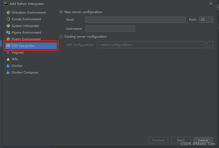The image size is (219, 148).
Task: Click the Cancel button
Action: click(203, 140)
